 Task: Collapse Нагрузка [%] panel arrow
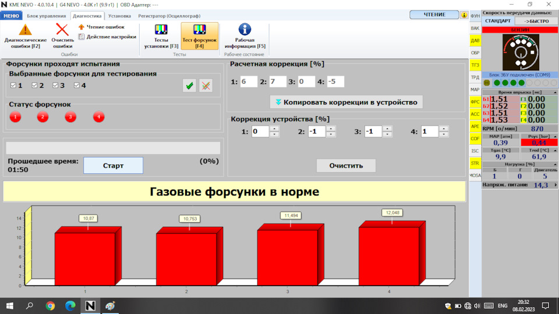(x=555, y=165)
